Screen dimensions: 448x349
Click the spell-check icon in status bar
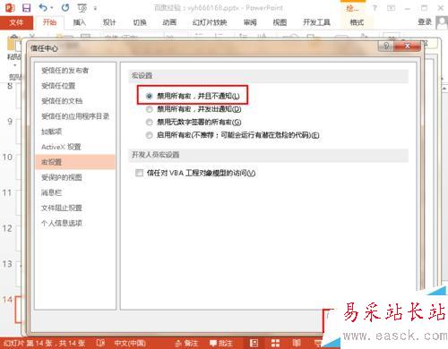[x=100, y=343]
